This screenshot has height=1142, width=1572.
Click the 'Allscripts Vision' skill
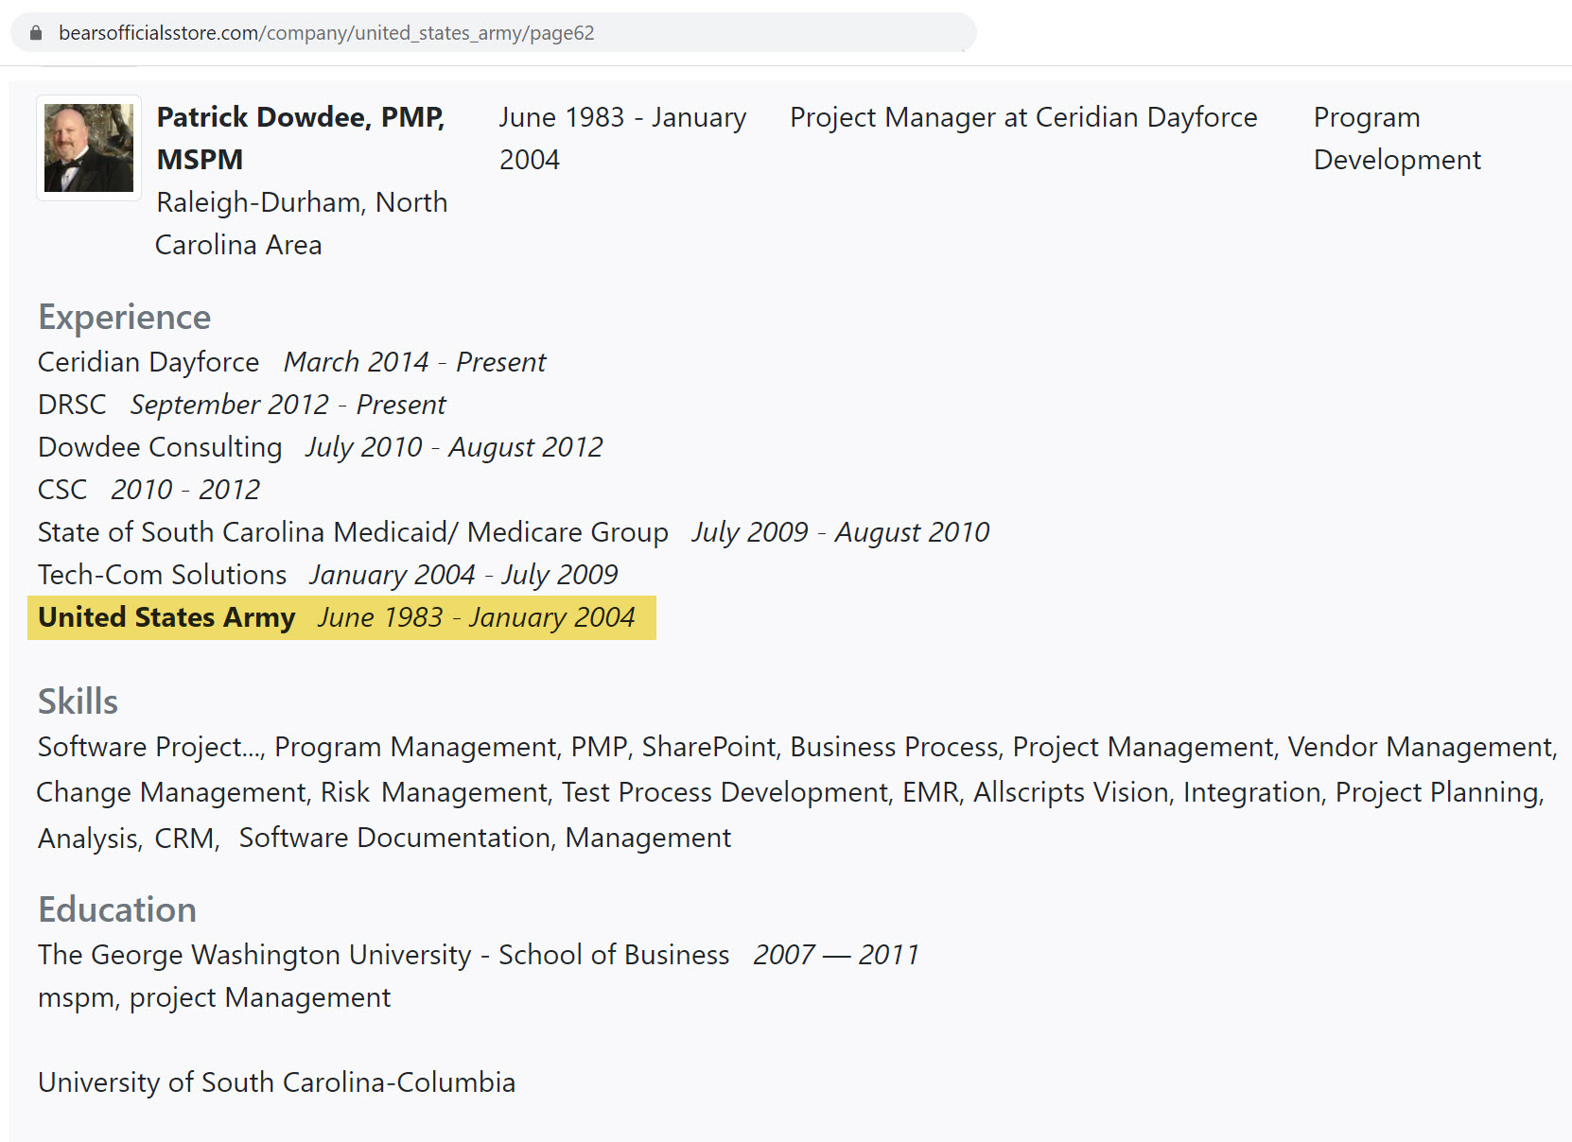pyautogui.click(x=1071, y=792)
